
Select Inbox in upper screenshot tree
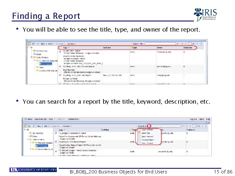[x=37, y=54]
